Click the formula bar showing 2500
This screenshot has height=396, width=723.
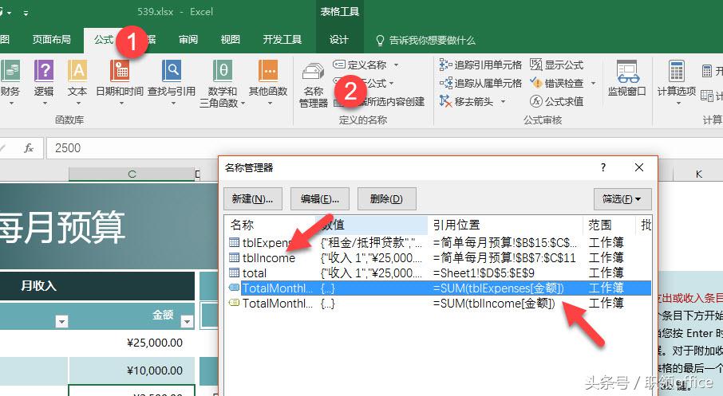click(x=383, y=148)
